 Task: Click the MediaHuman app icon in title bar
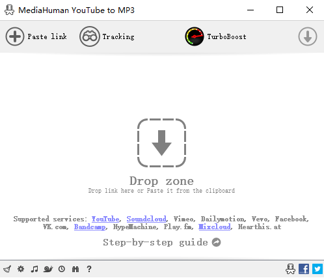[x=9, y=10]
